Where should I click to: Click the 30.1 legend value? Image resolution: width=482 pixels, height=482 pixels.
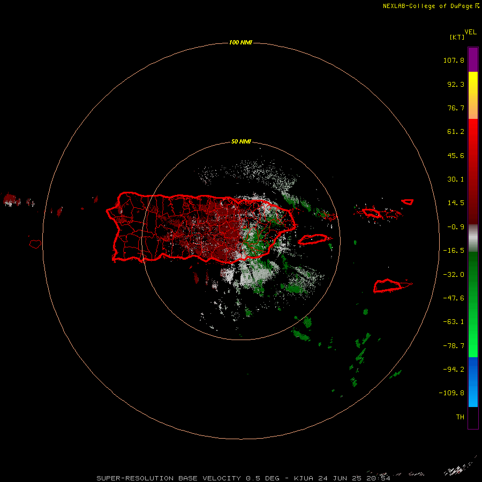tap(456, 179)
